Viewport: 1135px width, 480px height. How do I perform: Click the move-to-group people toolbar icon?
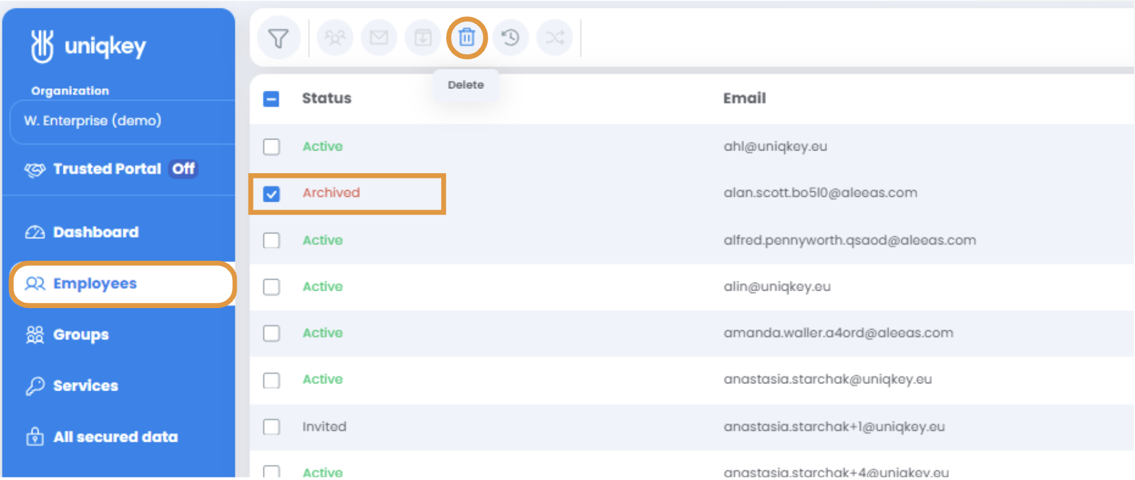(x=335, y=38)
